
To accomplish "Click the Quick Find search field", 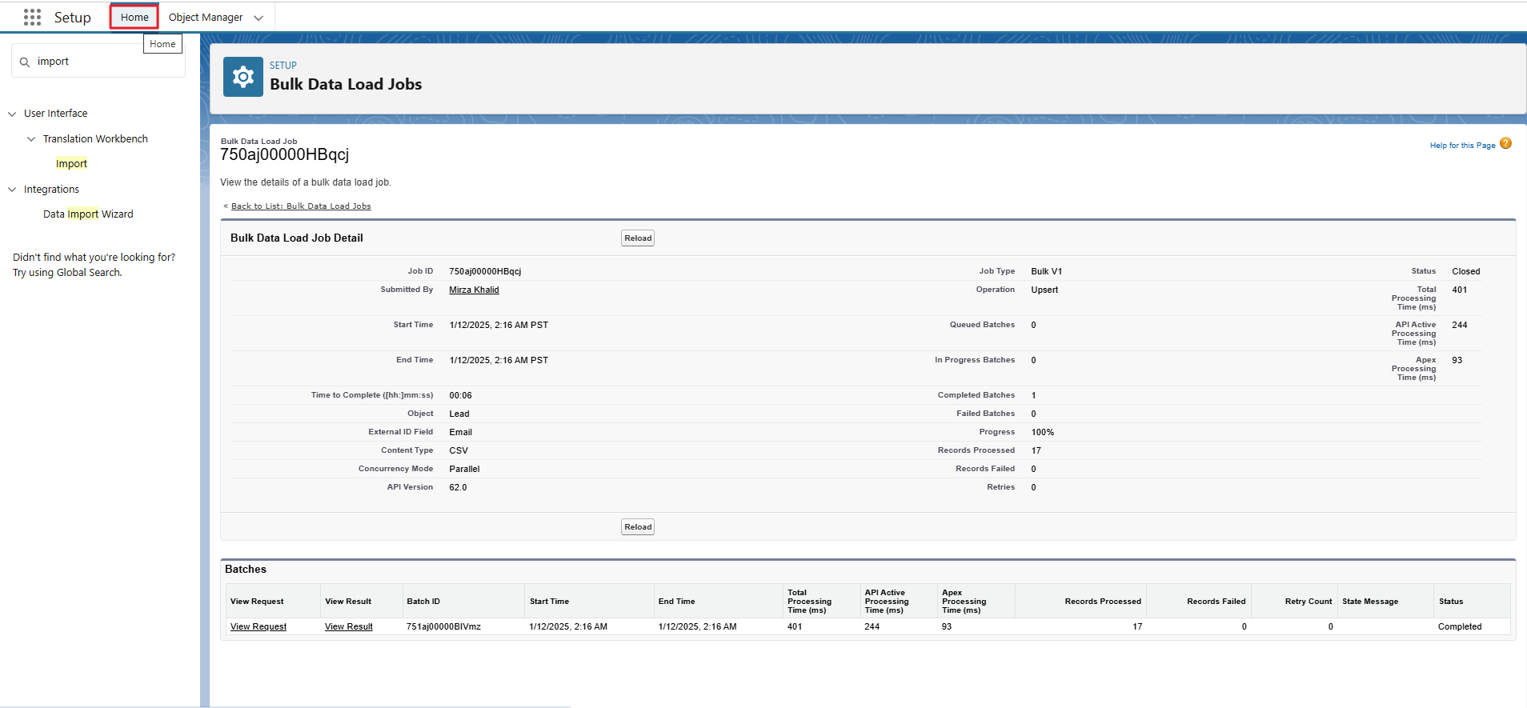I will coord(104,62).
